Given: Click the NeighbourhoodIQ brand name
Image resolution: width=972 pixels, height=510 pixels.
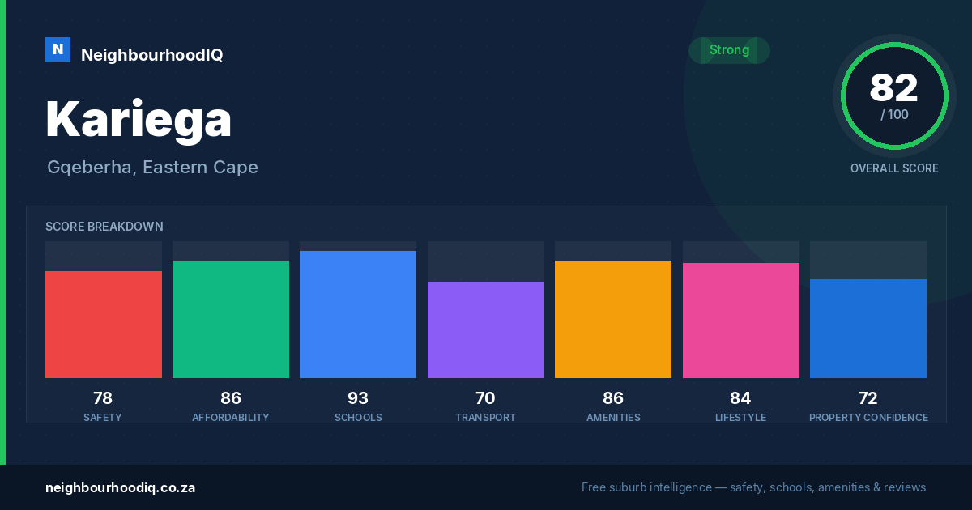Looking at the screenshot, I should 151,55.
